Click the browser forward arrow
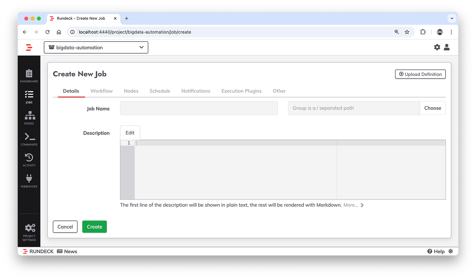This screenshot has width=476, height=279. [x=36, y=32]
